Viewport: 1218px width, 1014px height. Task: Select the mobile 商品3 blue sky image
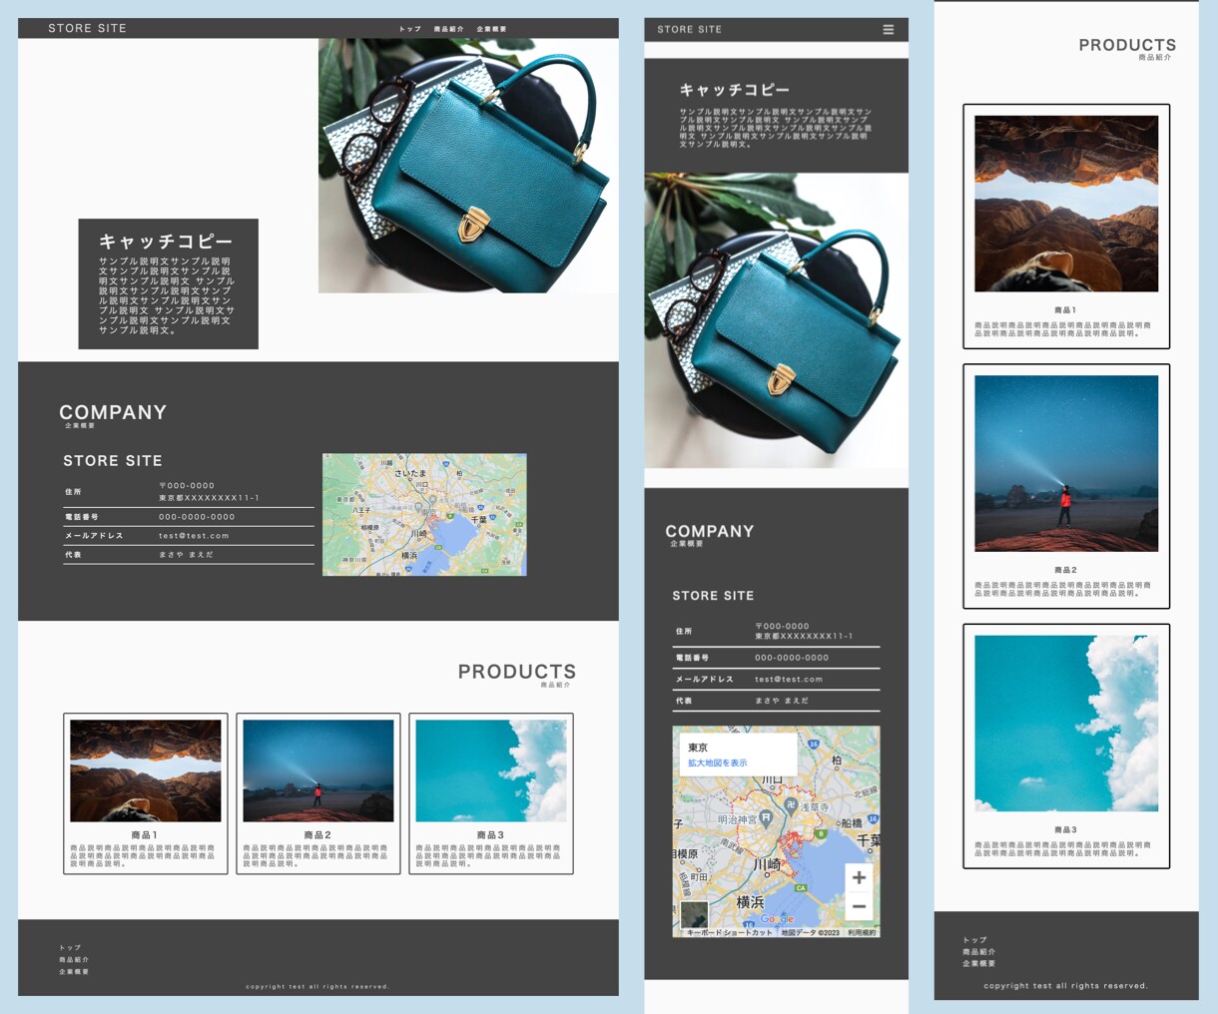[1066, 724]
